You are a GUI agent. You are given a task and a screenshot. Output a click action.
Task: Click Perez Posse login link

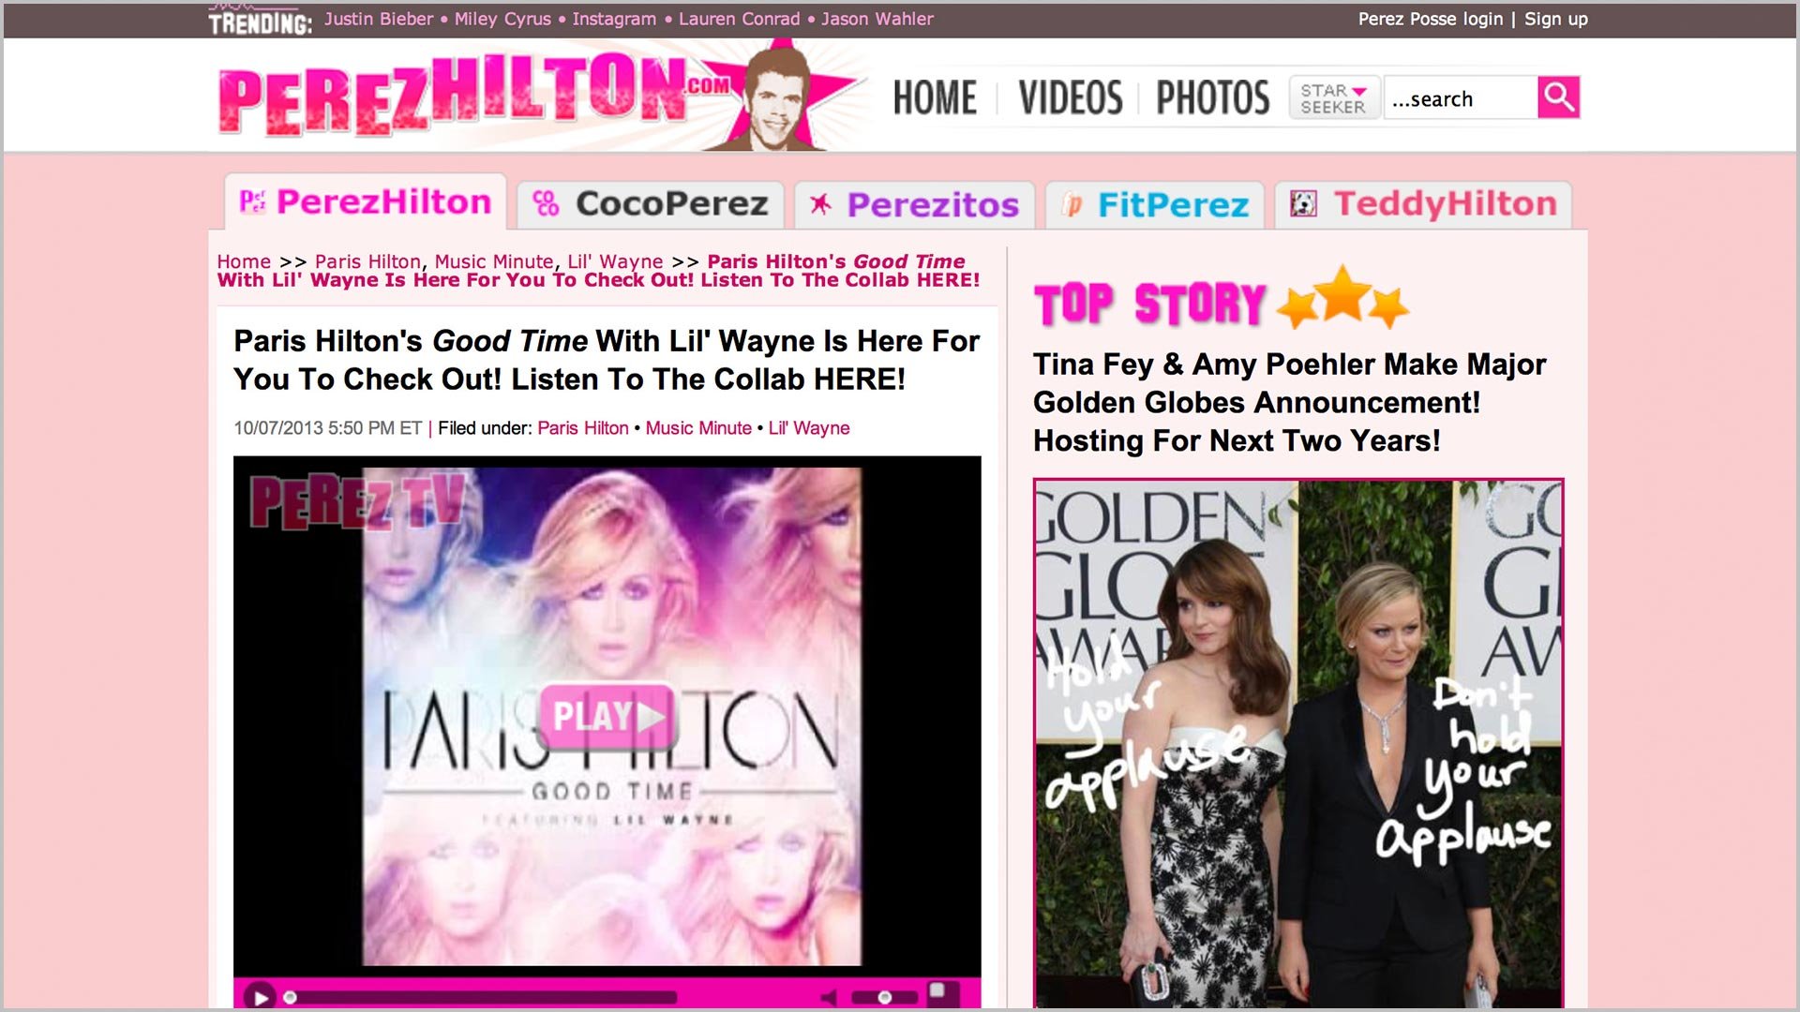(1430, 19)
